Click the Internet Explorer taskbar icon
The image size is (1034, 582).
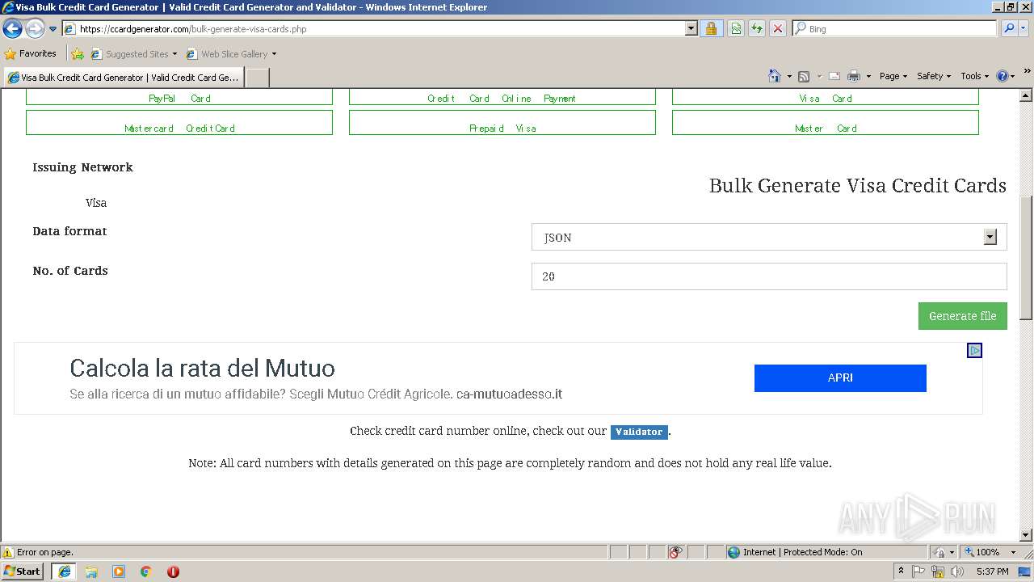pyautogui.click(x=65, y=571)
